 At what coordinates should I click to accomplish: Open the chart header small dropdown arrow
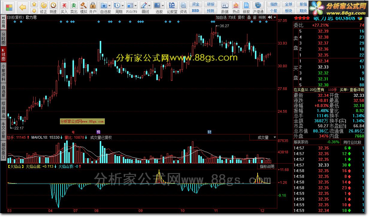pyautogui.click(x=275, y=17)
